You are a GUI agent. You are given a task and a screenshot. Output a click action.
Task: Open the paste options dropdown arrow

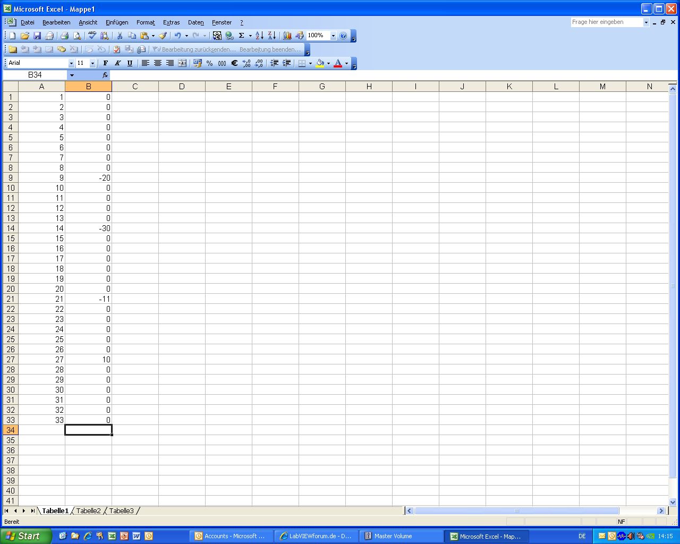coord(153,36)
